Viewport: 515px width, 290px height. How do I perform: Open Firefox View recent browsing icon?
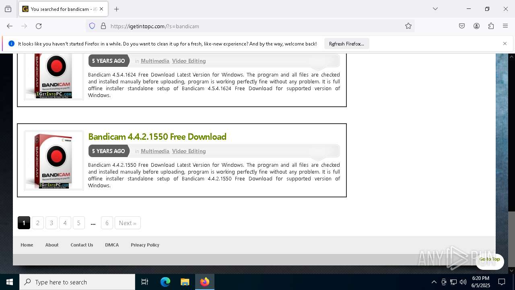(8, 9)
